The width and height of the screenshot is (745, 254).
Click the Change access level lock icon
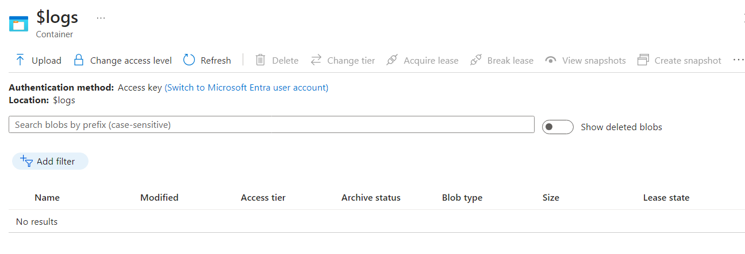coord(79,60)
